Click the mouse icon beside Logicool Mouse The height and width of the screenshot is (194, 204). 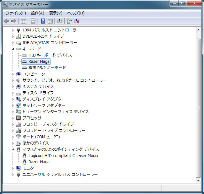[x=24, y=156]
